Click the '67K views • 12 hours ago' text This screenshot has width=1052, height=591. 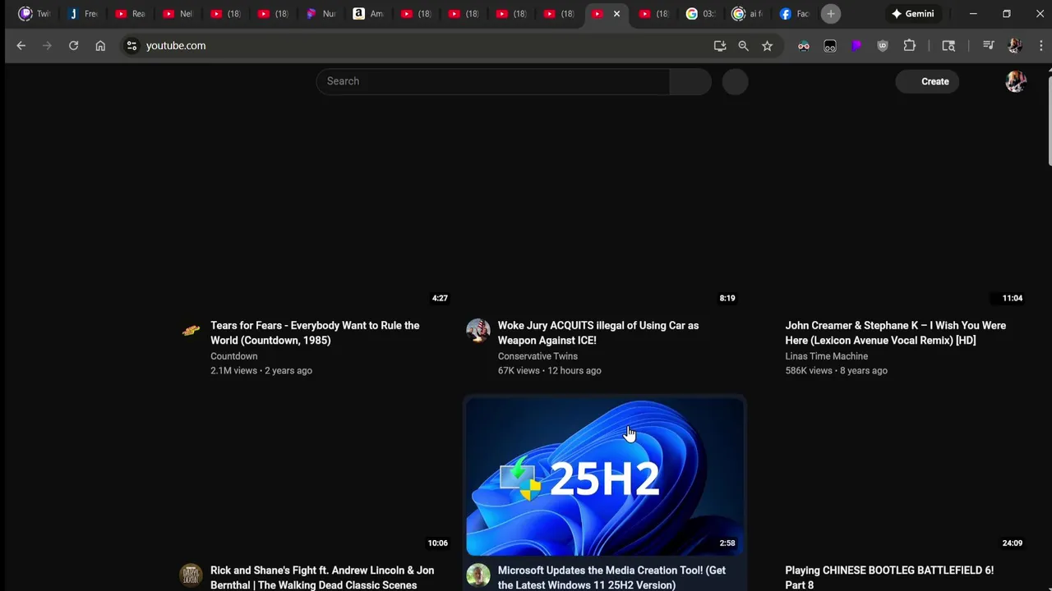coord(549,371)
